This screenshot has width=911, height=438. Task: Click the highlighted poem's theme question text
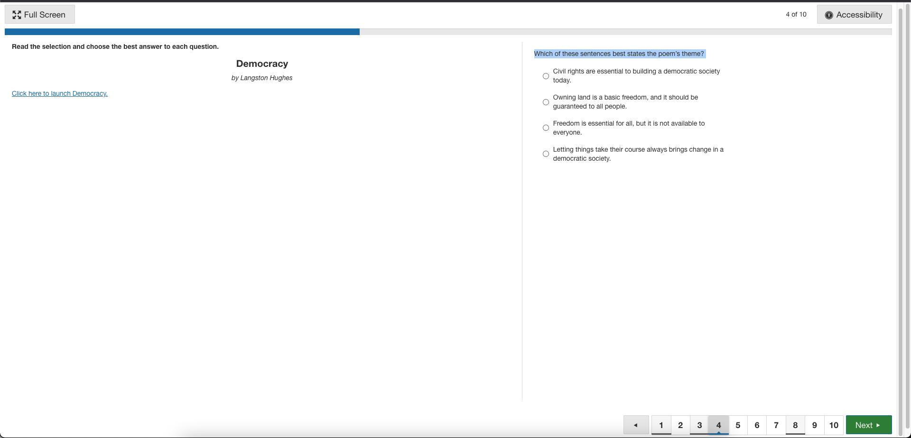619,54
